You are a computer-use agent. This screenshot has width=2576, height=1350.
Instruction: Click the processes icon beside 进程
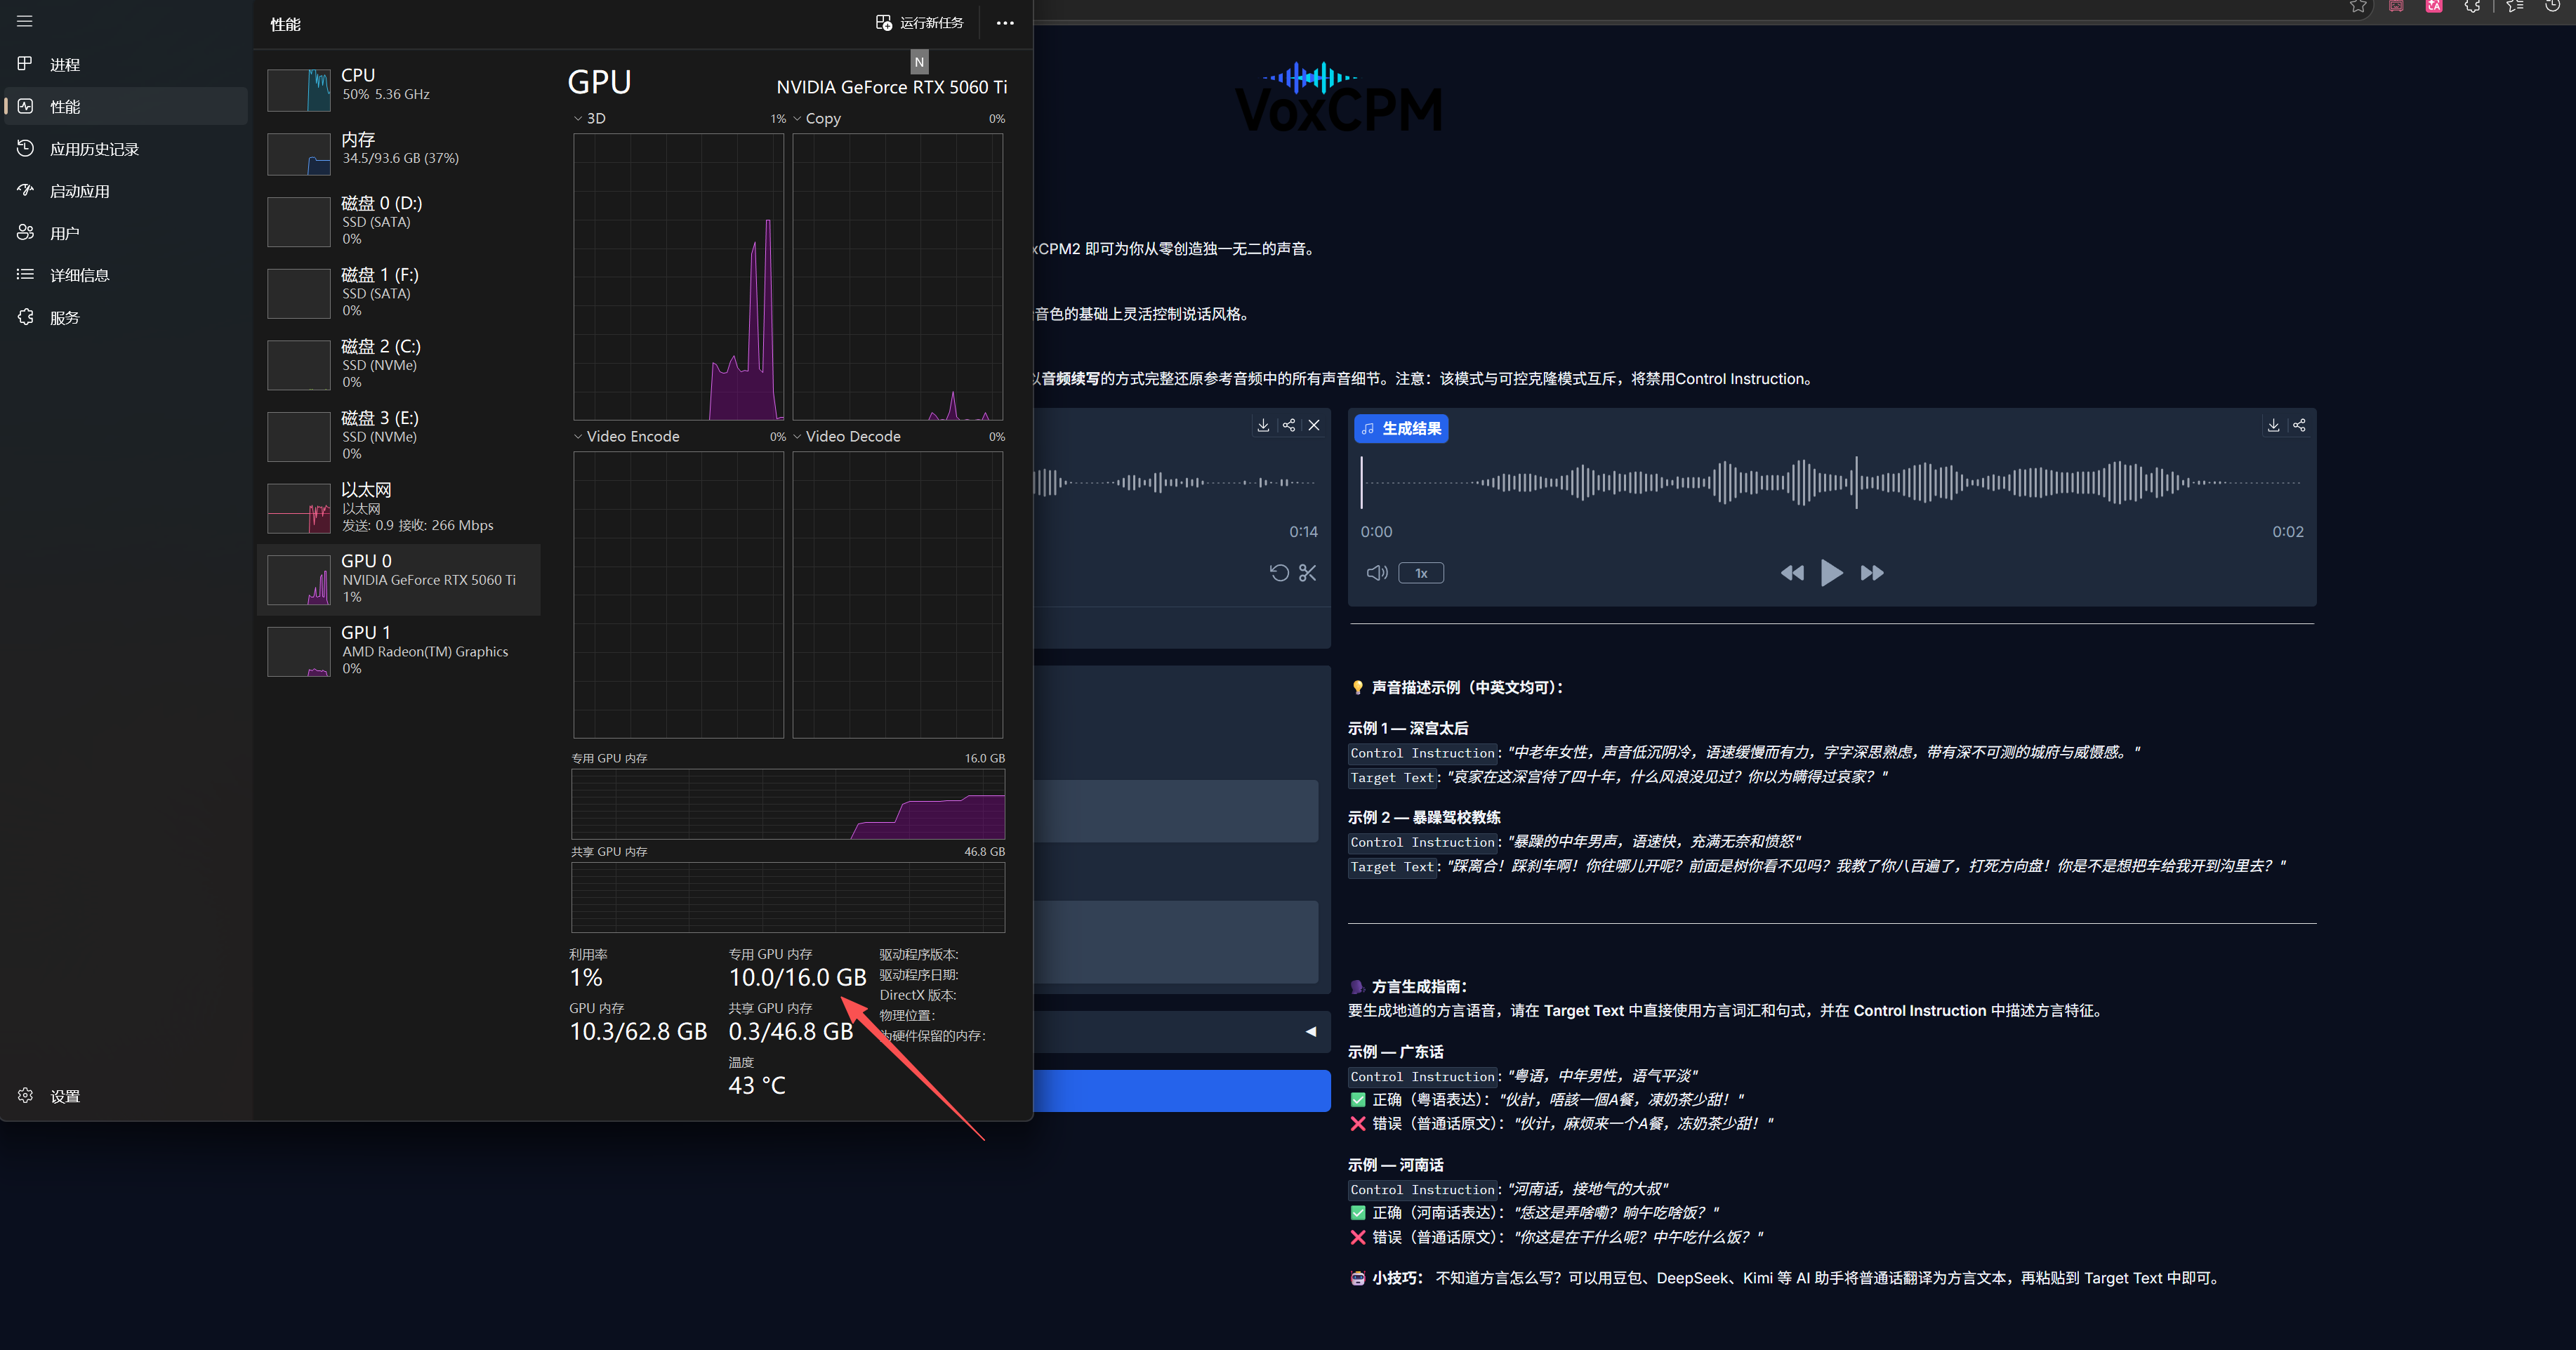25,64
